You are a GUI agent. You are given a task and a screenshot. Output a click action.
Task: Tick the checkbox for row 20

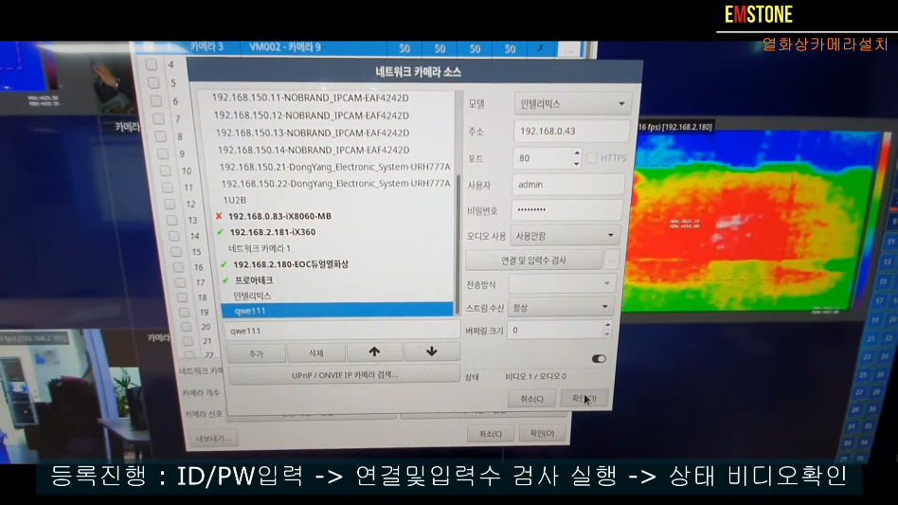[x=186, y=327]
